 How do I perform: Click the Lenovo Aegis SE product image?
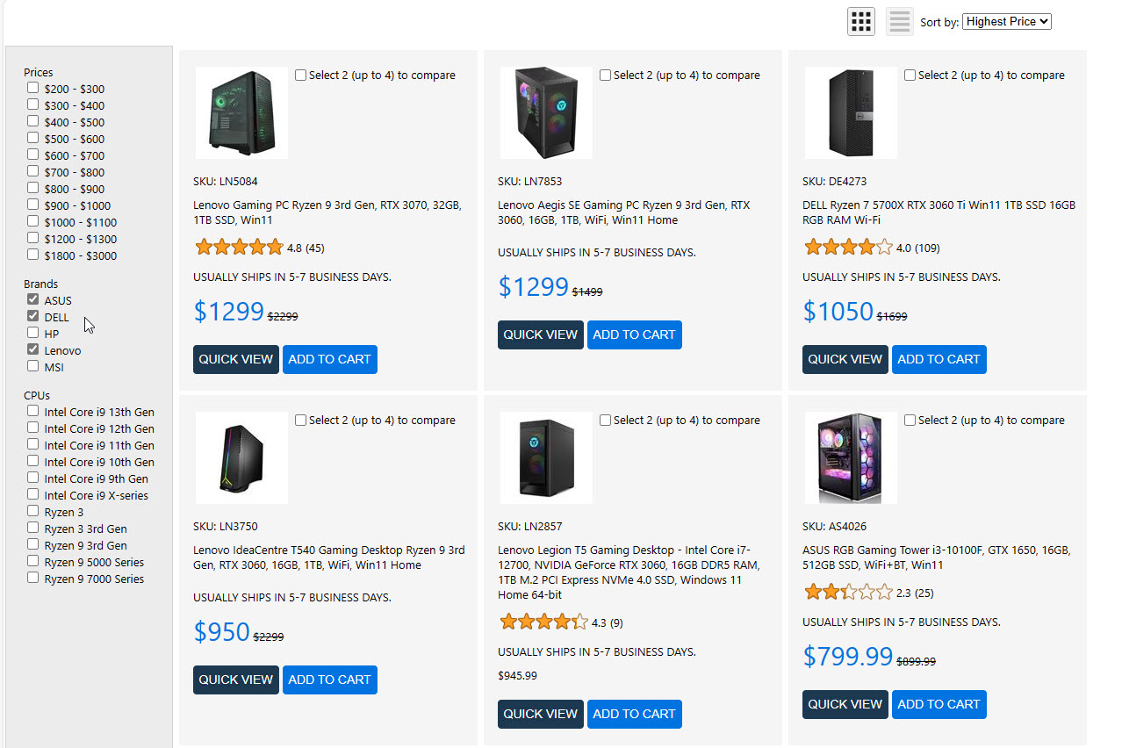(x=546, y=112)
